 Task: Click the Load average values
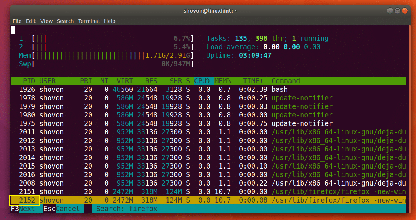pos(292,47)
